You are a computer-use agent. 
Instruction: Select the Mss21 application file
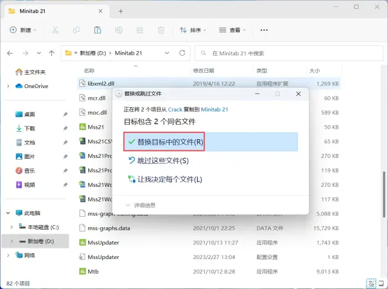pyautogui.click(x=96, y=127)
